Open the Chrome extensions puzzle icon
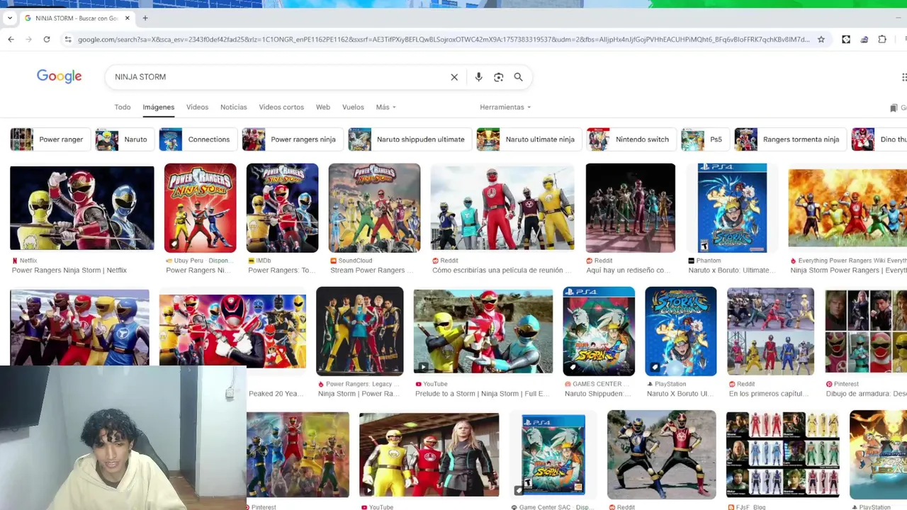 tap(882, 40)
